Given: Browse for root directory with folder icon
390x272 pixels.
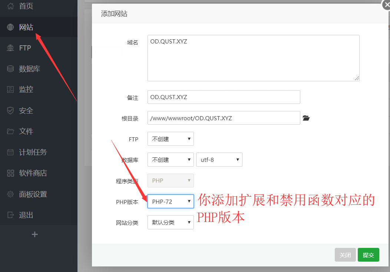Looking at the screenshot, I should pos(306,118).
